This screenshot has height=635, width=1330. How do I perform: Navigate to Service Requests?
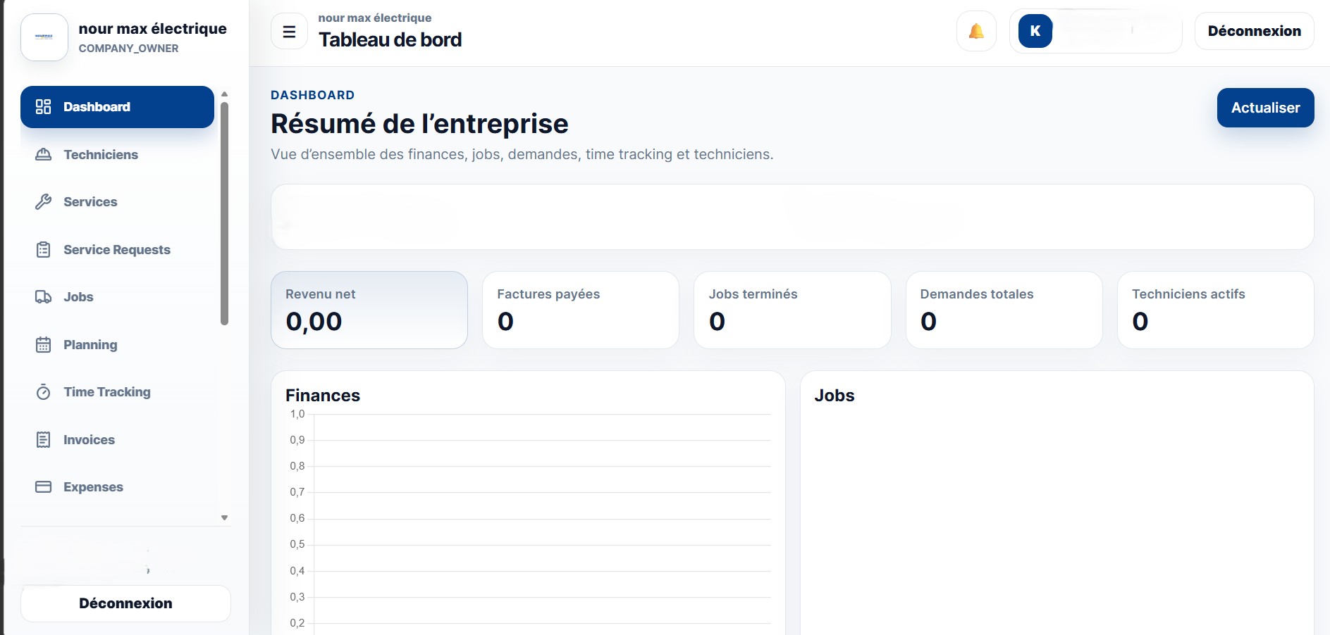(x=117, y=249)
